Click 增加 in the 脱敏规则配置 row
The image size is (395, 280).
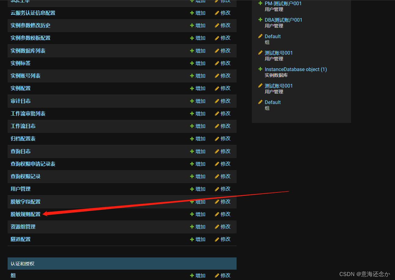[x=198, y=214]
